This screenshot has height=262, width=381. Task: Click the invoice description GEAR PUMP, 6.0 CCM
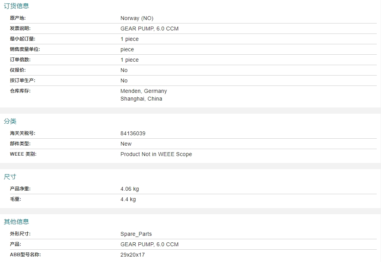coord(150,29)
